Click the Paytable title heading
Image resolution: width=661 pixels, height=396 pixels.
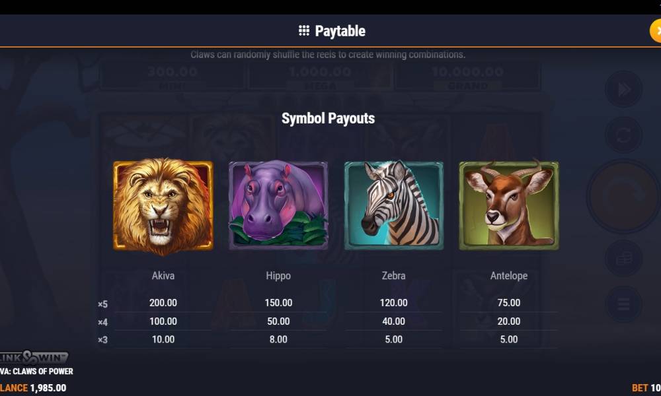(x=340, y=31)
